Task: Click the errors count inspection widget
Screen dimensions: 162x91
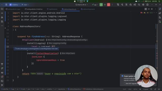Action: [x=142, y=13]
